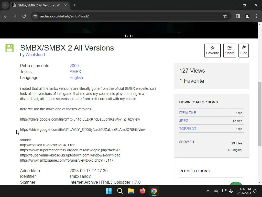Download the TORRENT file
Viewport: 262px width, 197px height.
188,129
